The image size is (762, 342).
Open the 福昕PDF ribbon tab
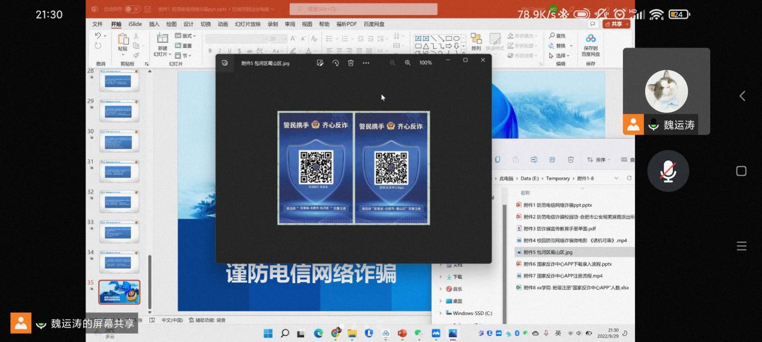tap(346, 24)
